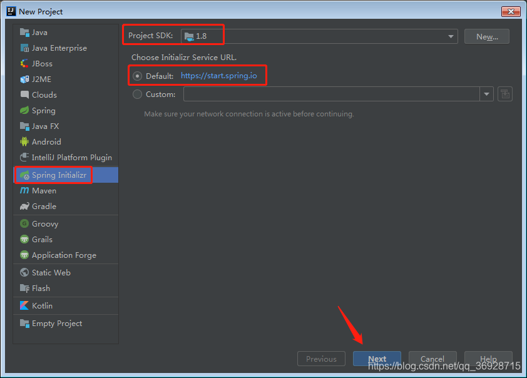
Task: Click the Java FX folder icon
Action: click(24, 126)
